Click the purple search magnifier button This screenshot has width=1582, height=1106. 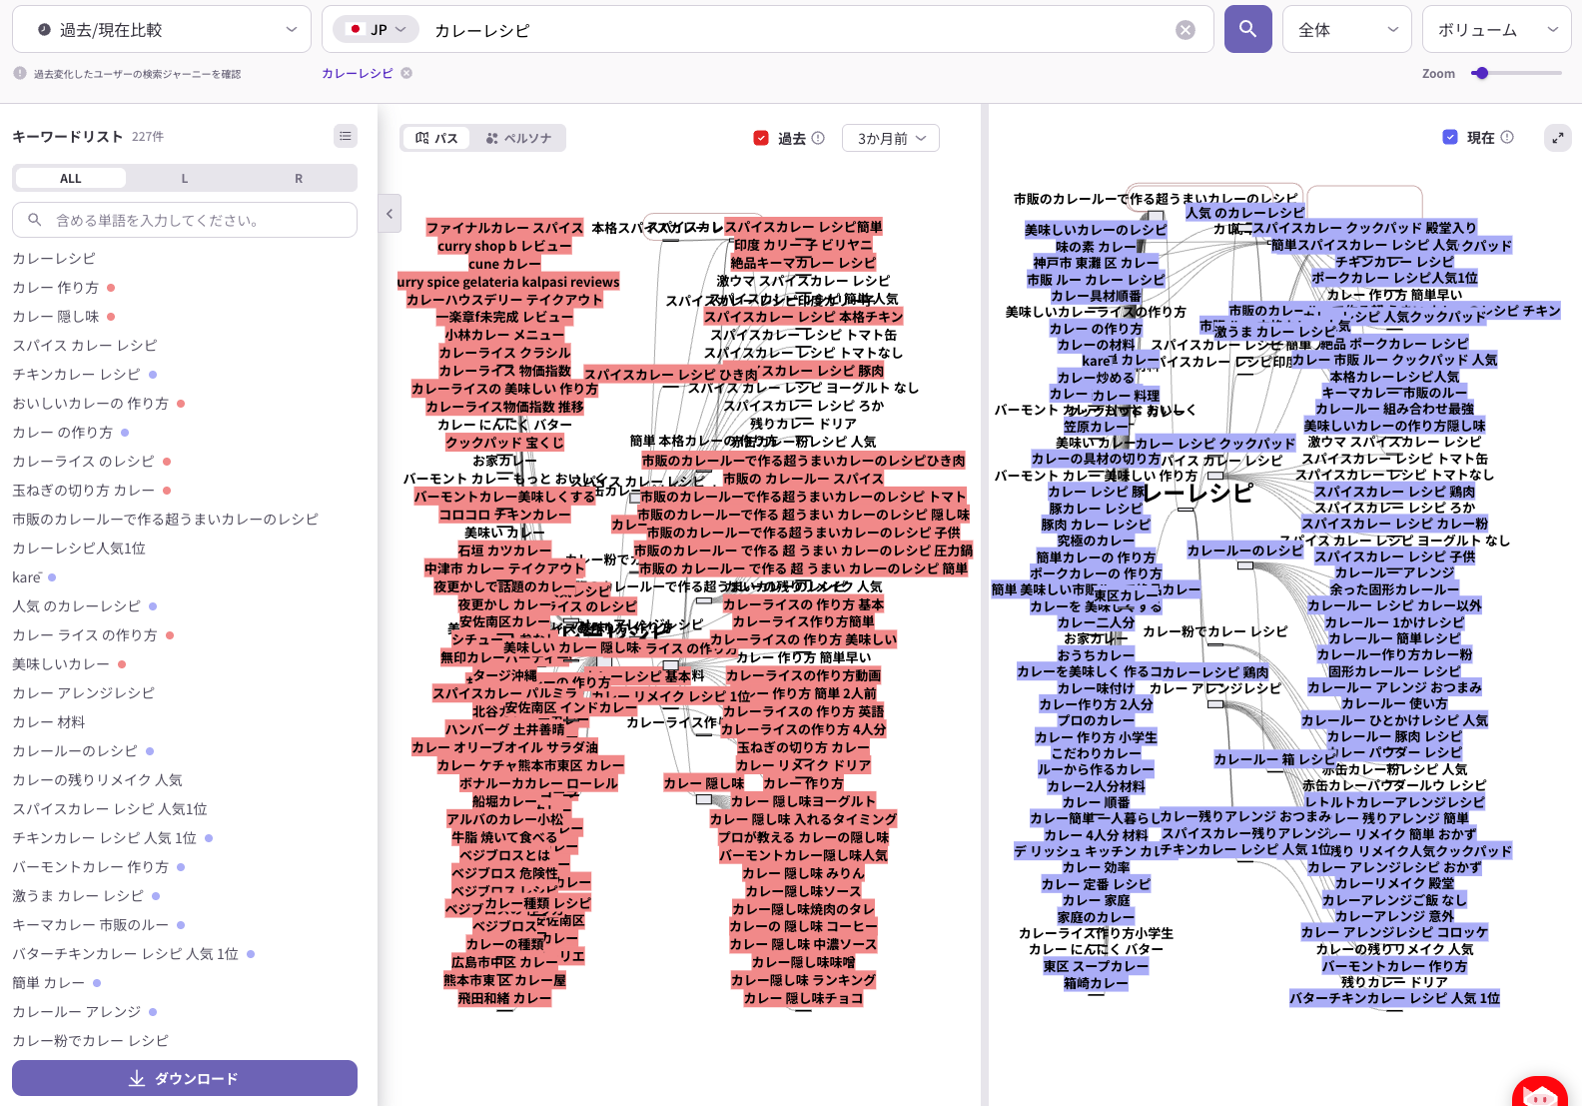coord(1247,29)
